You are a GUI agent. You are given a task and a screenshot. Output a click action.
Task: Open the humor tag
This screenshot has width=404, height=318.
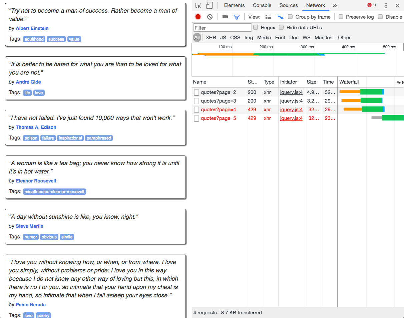[x=31, y=237]
